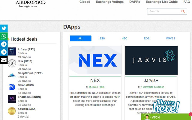Screen dimensions: 192x120
Task: Open the Abulaba (AAA) deal
Action: pos(27,109)
